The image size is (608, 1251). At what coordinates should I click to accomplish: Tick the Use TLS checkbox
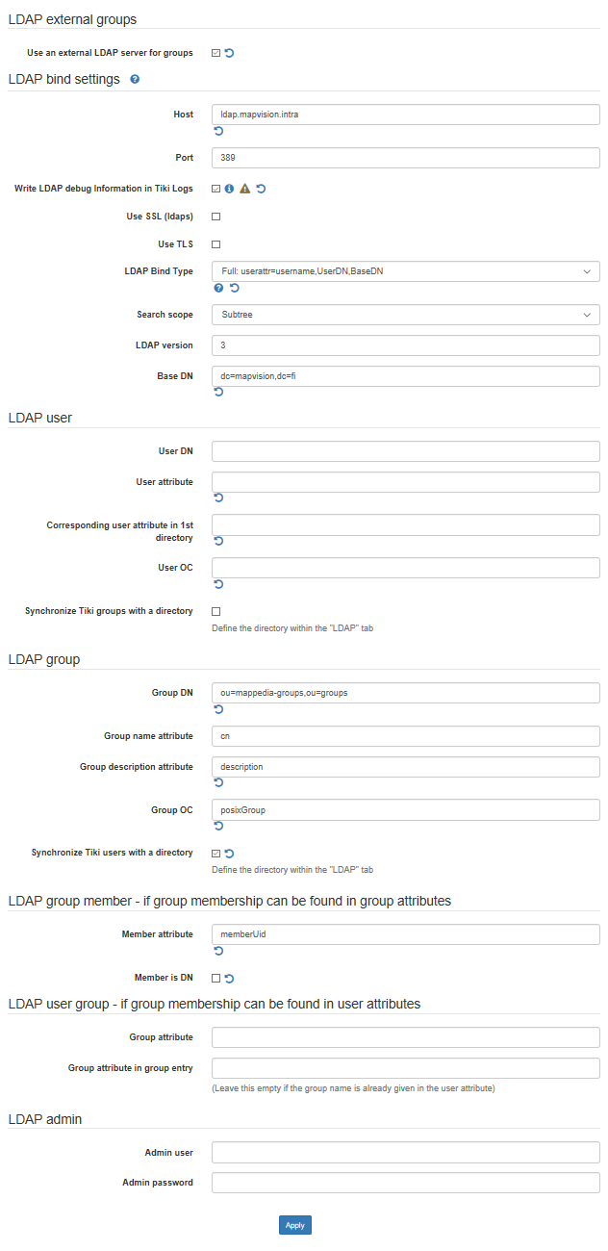coord(215,244)
